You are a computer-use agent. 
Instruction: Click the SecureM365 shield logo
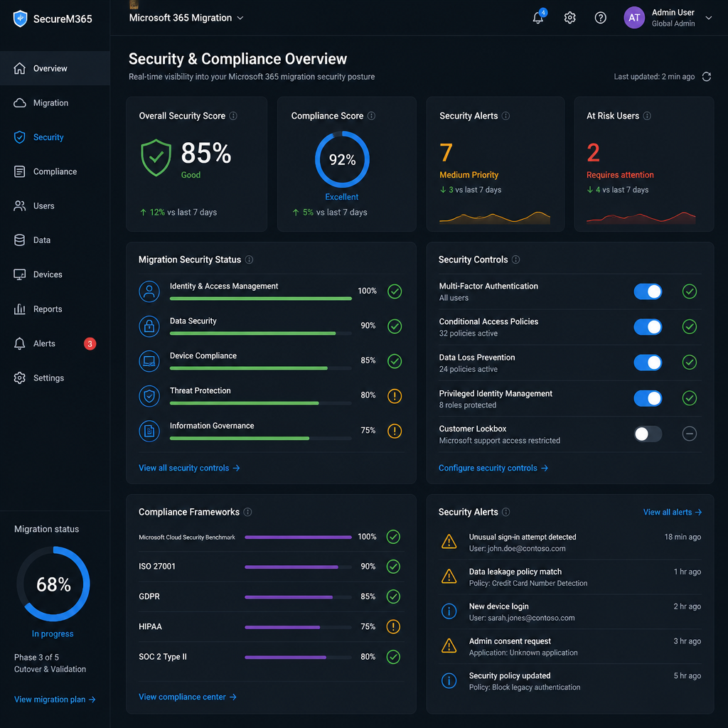pos(20,19)
